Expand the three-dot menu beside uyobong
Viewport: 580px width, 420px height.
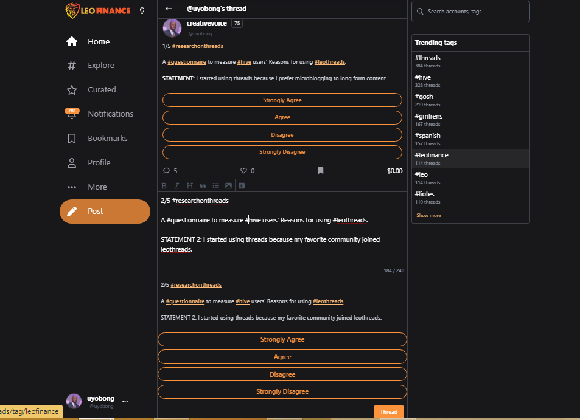125,401
